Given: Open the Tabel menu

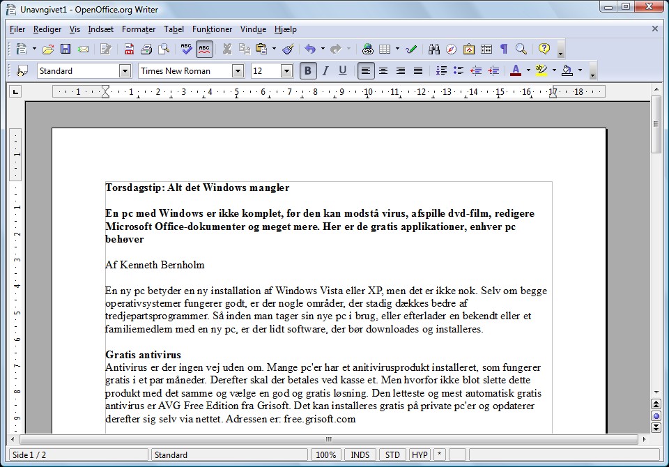Looking at the screenshot, I should (174, 29).
